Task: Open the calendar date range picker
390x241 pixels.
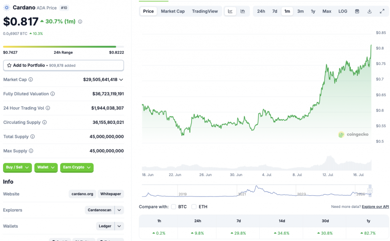Action: [x=357, y=11]
